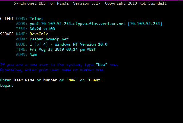Click the admin name Sam
Image resolution: width=183 pixels, height=123 pixels.
[33, 55]
